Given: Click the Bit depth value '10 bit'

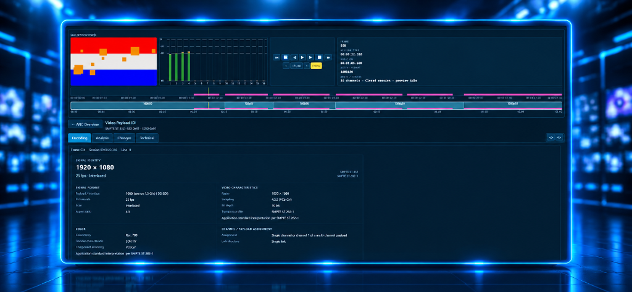Looking at the screenshot, I should [276, 206].
